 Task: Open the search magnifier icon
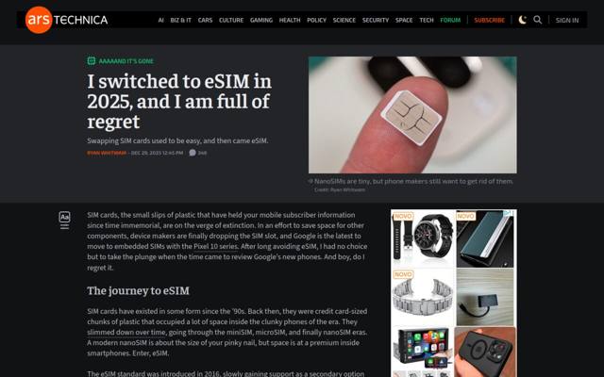click(538, 20)
